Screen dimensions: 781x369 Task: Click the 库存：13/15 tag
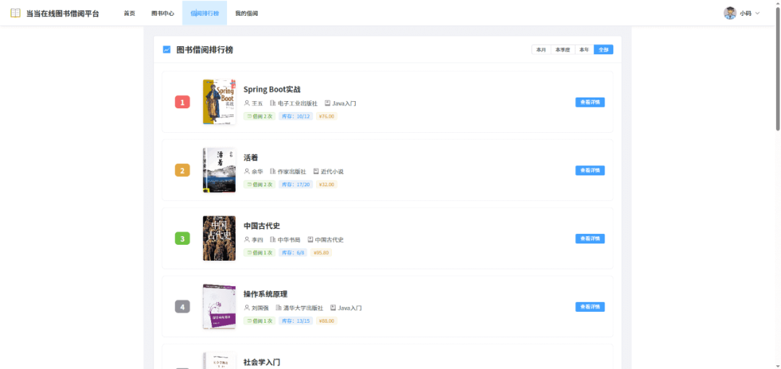point(295,321)
